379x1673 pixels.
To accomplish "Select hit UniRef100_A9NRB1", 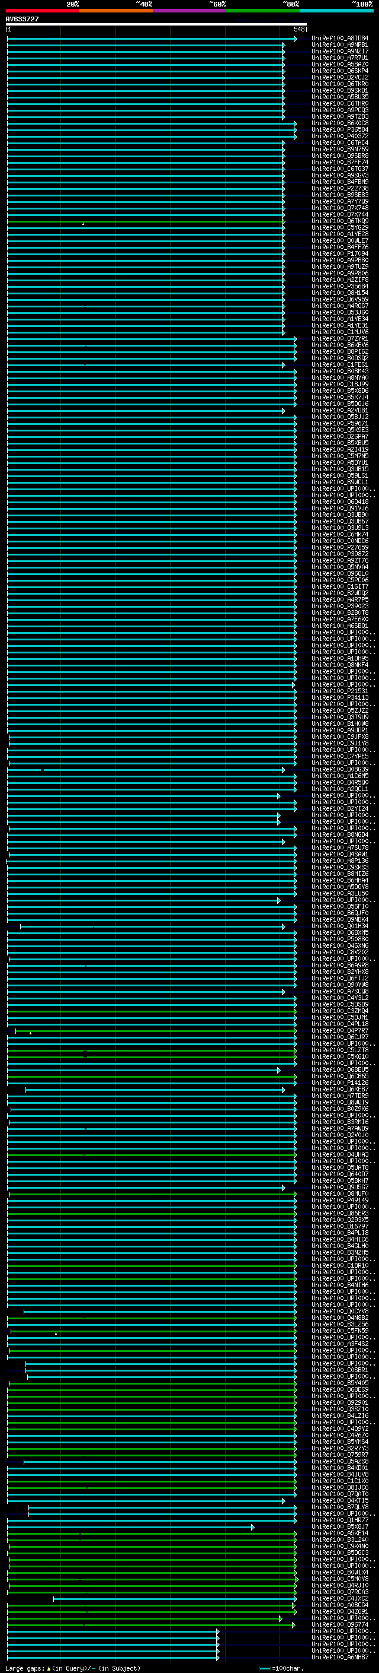I will pyautogui.click(x=340, y=46).
